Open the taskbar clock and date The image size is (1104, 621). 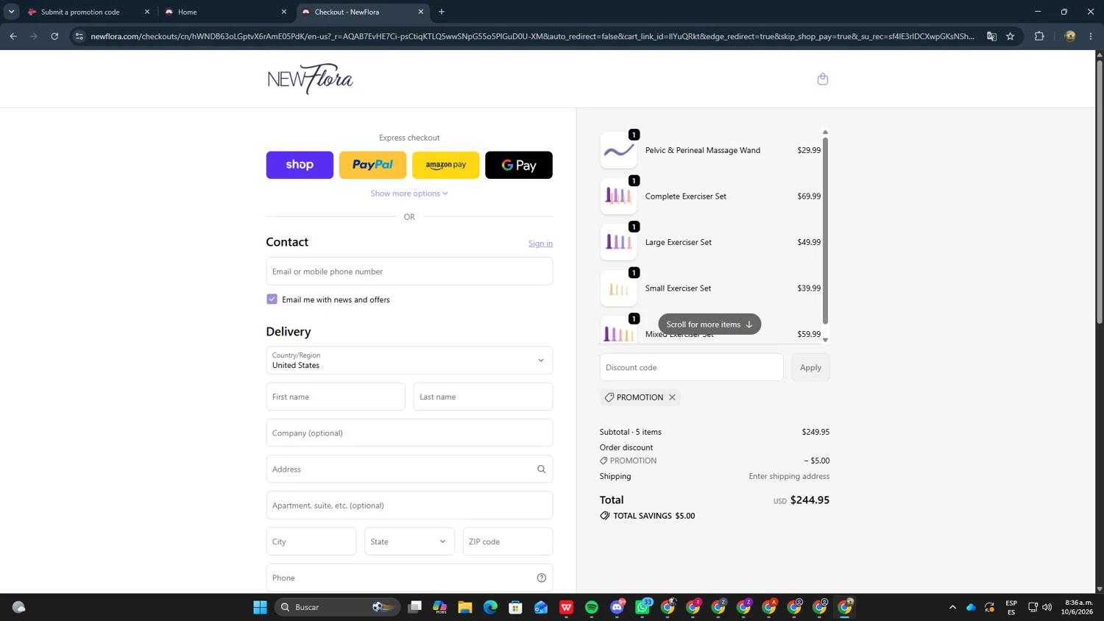pos(1078,607)
